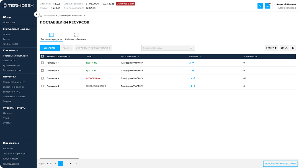Open the notifications bell
299x168 pixels.
pos(267,6)
